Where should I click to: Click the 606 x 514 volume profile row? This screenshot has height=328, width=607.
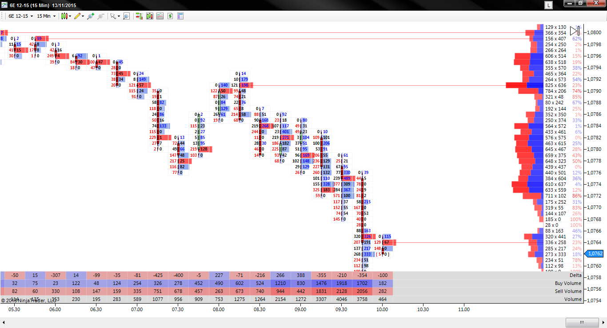[555, 56]
